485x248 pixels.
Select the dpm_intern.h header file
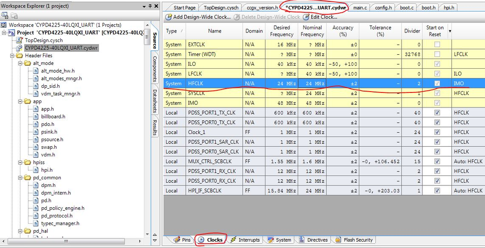[56, 193]
